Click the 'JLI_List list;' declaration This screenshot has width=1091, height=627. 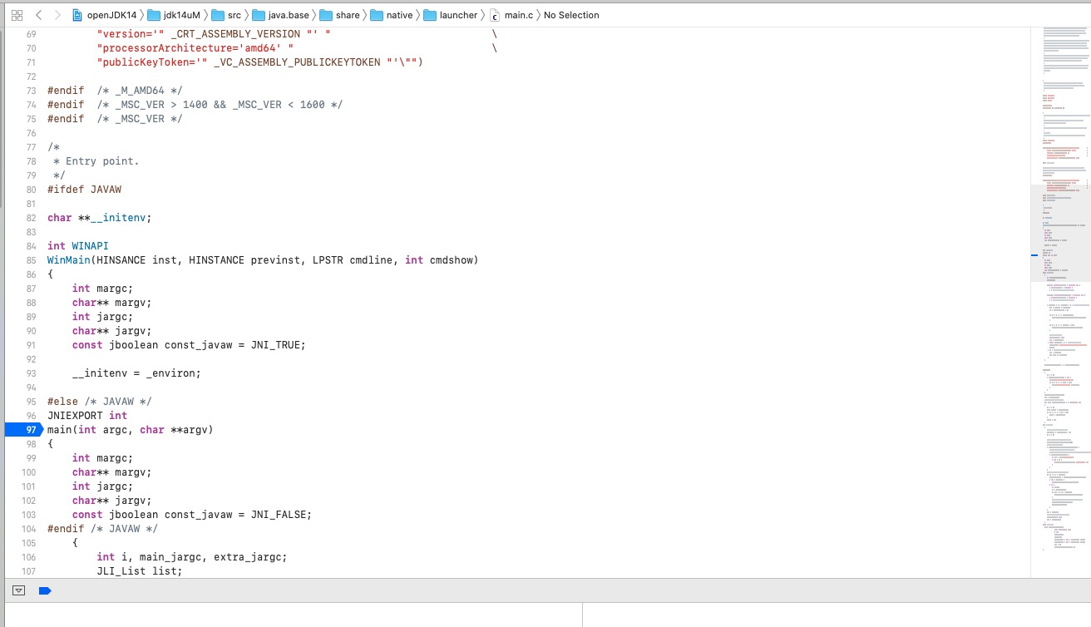pyautogui.click(x=139, y=571)
